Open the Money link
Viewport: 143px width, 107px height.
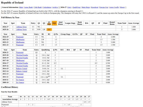[122, 7]
